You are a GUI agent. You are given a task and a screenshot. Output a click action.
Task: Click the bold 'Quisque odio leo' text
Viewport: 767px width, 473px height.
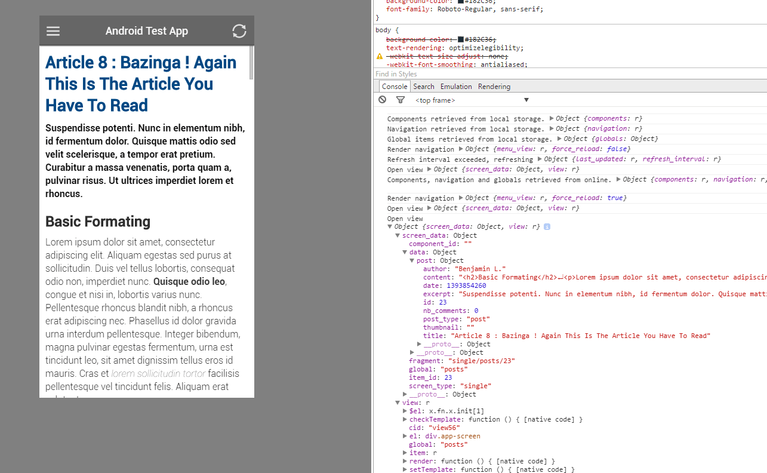click(189, 282)
